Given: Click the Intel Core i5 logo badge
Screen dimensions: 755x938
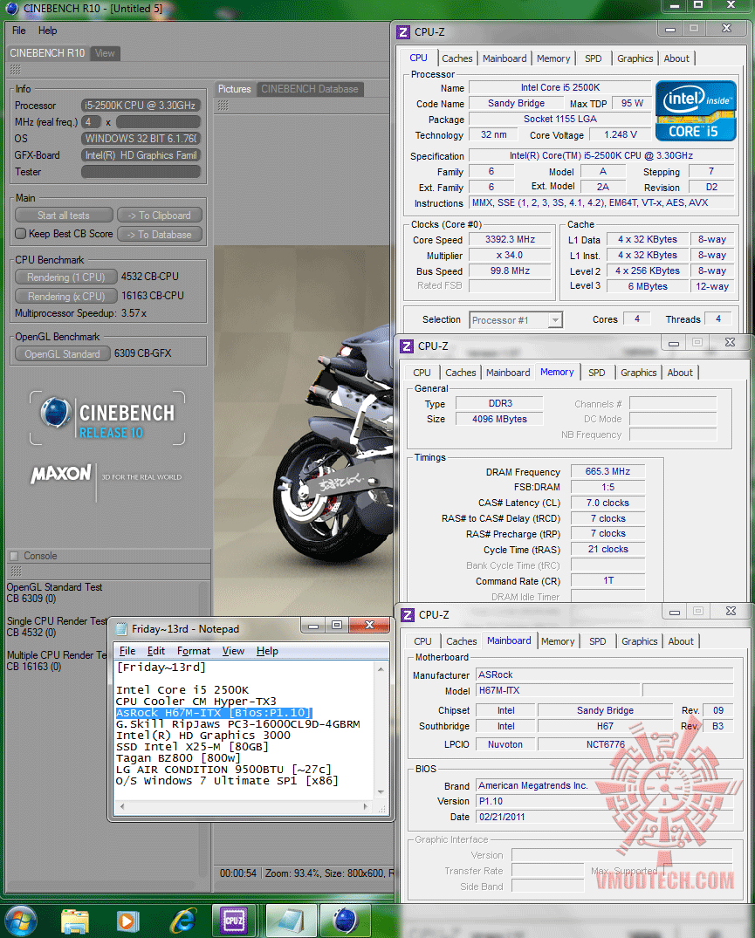Looking at the screenshot, I should [696, 112].
